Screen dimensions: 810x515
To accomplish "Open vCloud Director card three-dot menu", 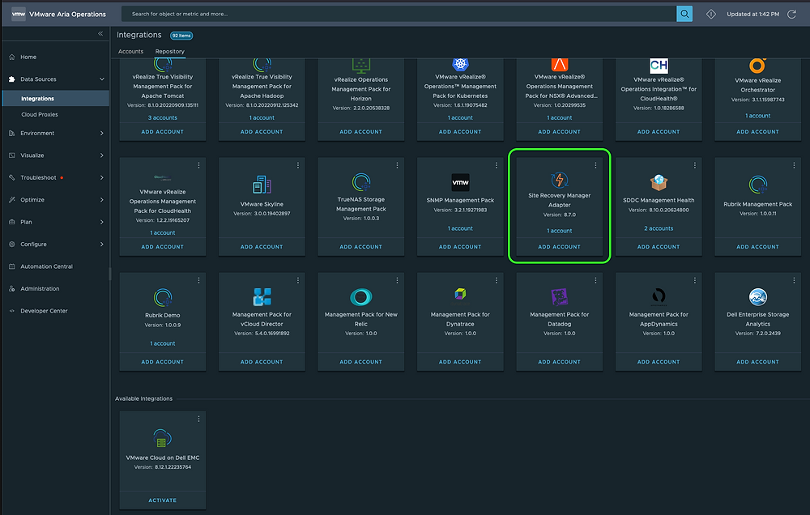I will tap(298, 280).
